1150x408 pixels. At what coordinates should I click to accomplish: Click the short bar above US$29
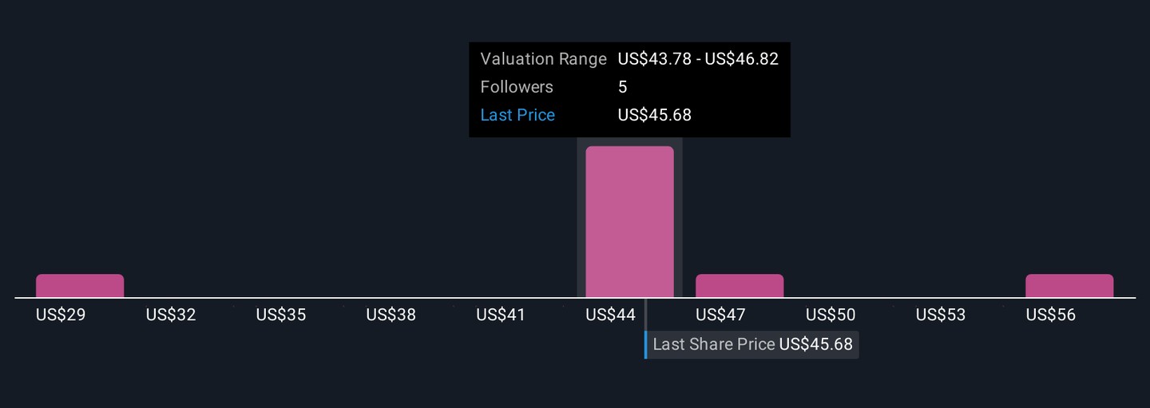[80, 286]
